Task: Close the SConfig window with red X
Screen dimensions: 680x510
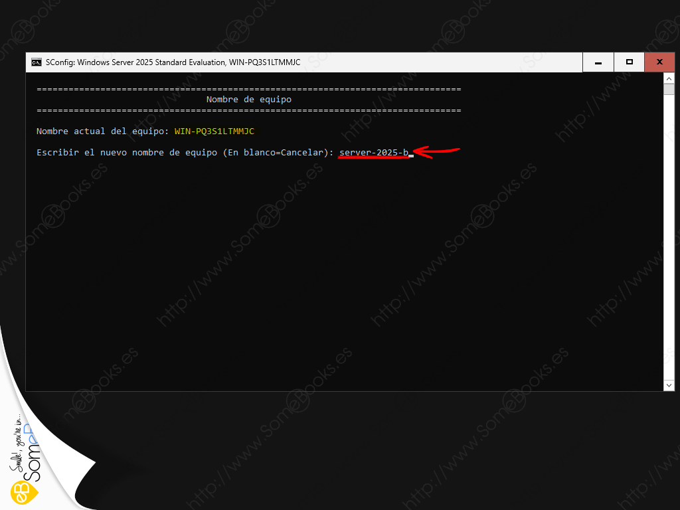Action: pos(659,62)
